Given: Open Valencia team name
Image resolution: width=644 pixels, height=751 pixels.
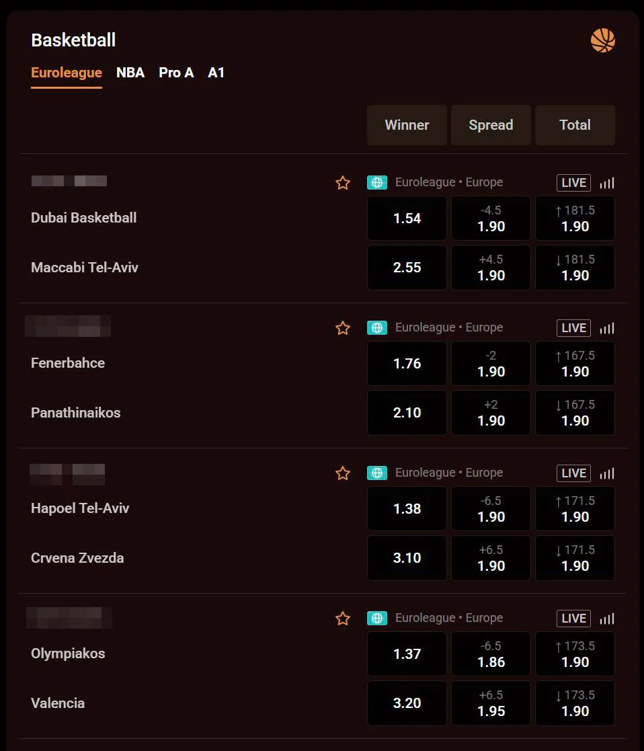Looking at the screenshot, I should pyautogui.click(x=58, y=703).
